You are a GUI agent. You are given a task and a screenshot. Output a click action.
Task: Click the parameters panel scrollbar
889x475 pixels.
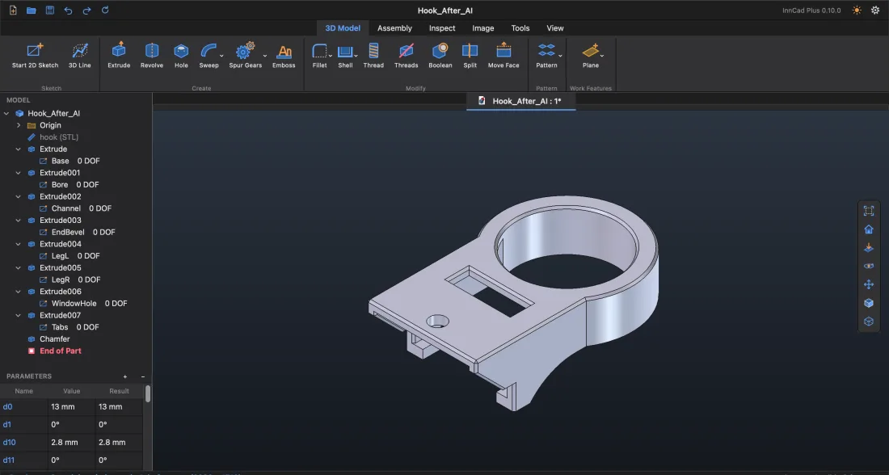coord(148,394)
